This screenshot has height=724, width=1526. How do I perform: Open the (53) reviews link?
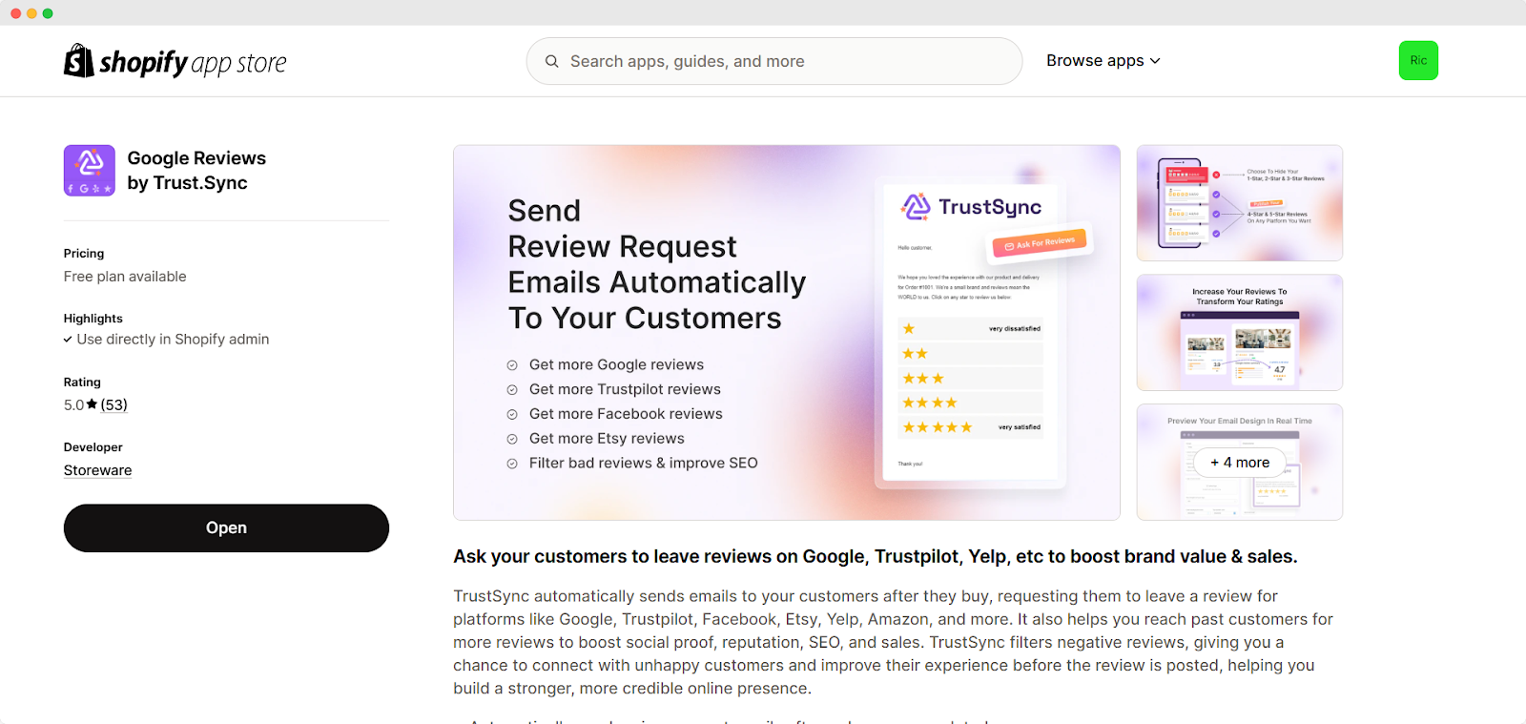(x=114, y=404)
